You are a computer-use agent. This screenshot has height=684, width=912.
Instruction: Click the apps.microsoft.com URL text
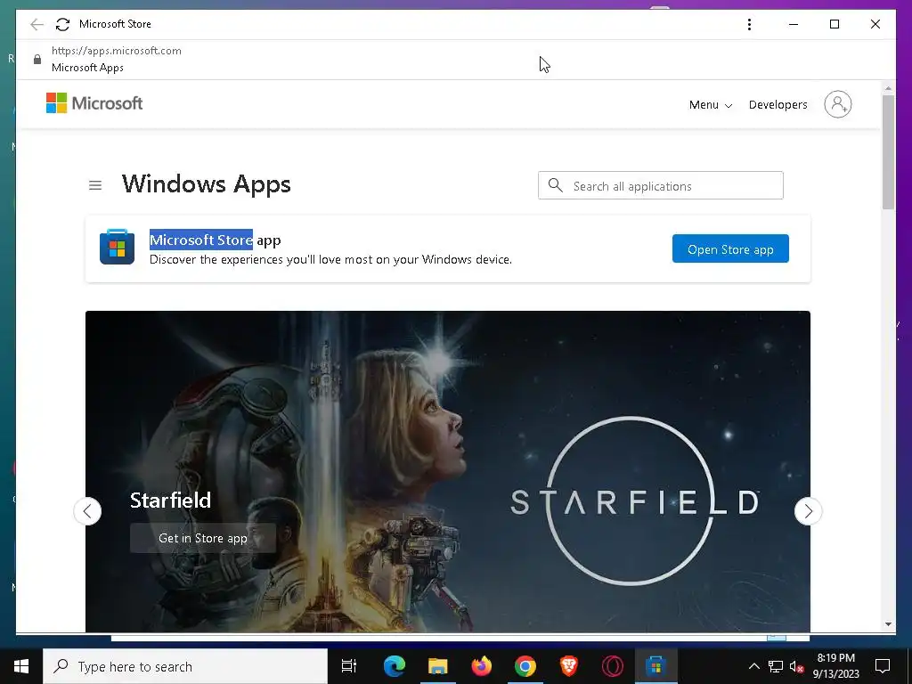117,51
